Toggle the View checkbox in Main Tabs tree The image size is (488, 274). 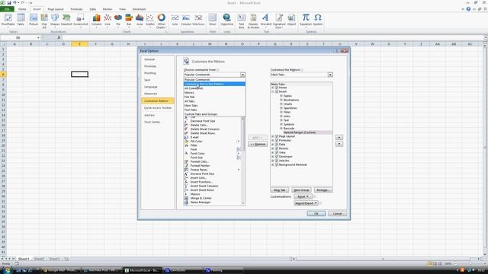coord(277,152)
